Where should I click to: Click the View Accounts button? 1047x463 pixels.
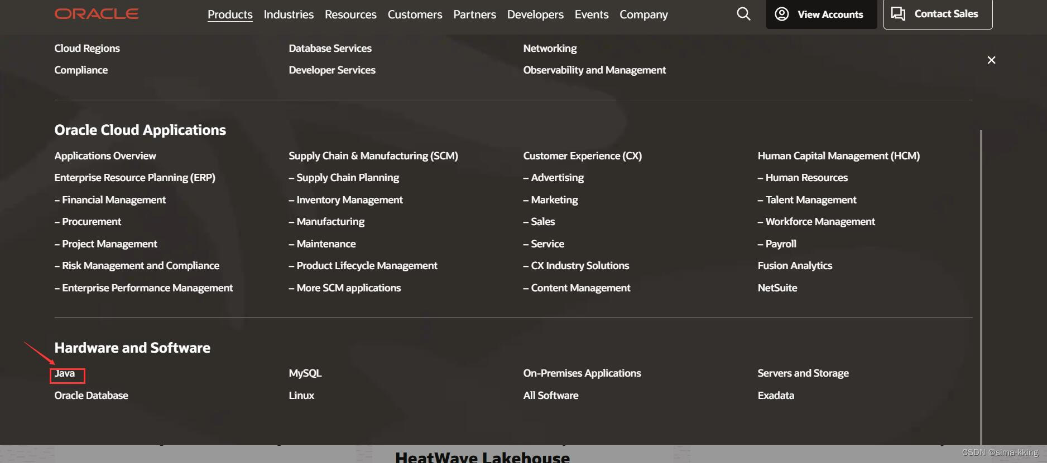click(x=822, y=14)
